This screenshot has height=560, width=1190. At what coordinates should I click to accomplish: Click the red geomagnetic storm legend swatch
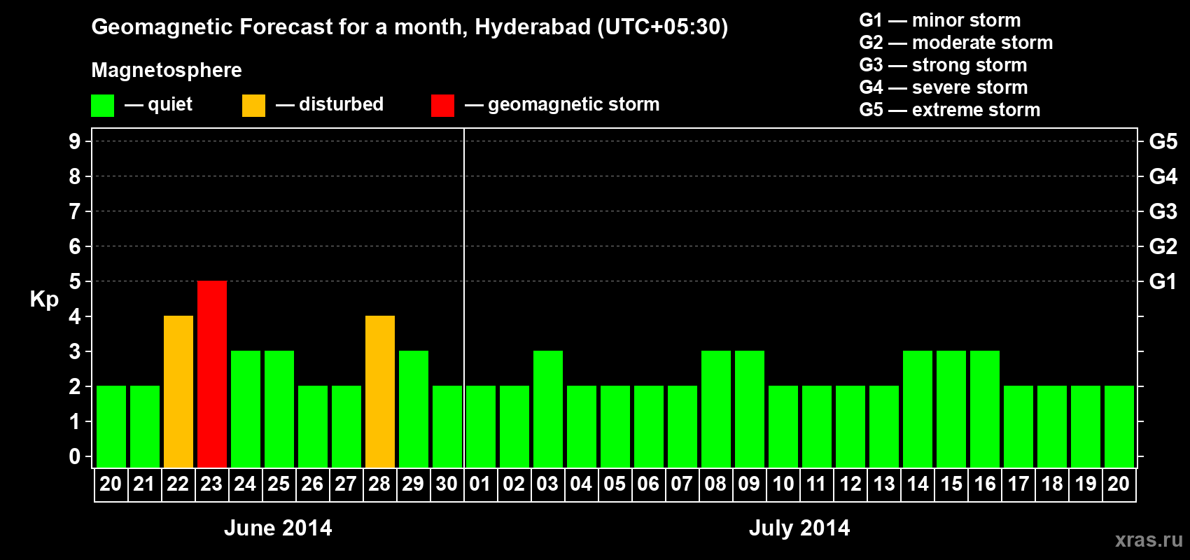point(443,106)
